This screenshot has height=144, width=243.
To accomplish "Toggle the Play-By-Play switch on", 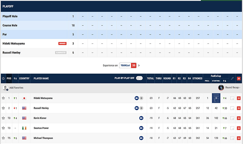I will pos(139,78).
